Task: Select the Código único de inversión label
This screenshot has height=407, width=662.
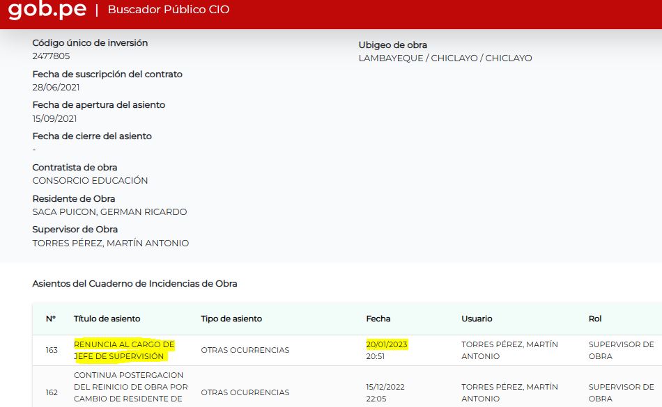Action: click(90, 43)
